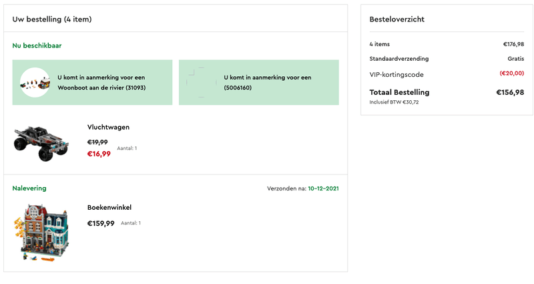The image size is (534, 284).
Task: Click the Uw bestelling (4 item) heading
Action: click(51, 19)
